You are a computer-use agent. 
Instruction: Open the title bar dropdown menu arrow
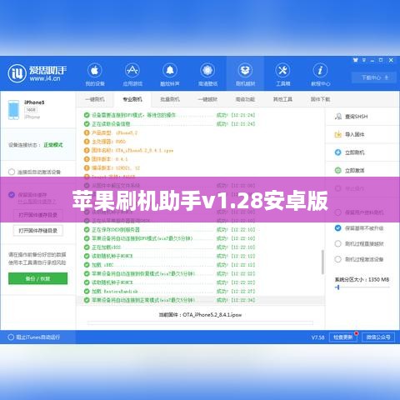pyautogui.click(x=364, y=60)
